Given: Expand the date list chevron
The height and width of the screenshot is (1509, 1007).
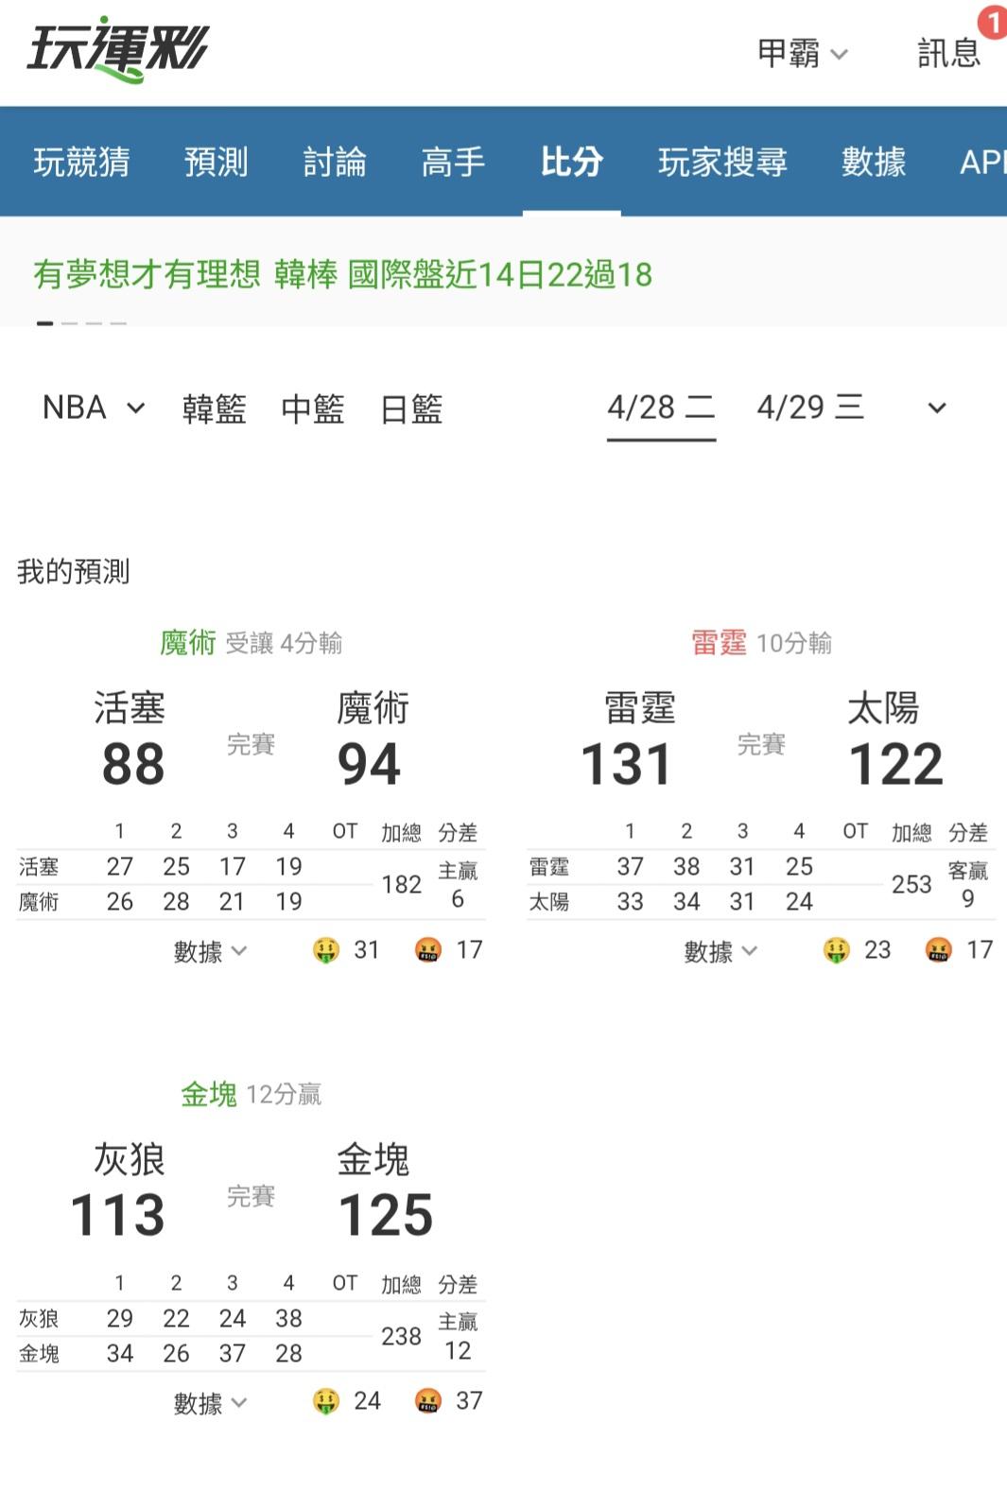Looking at the screenshot, I should pos(937,408).
